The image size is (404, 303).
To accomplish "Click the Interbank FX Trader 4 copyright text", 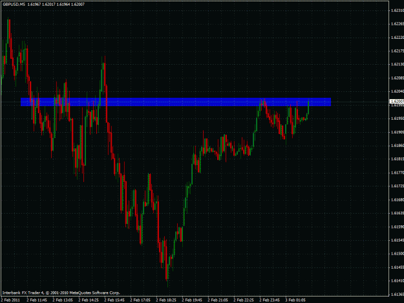I will [61, 293].
